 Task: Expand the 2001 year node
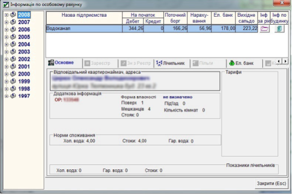coord(6,66)
